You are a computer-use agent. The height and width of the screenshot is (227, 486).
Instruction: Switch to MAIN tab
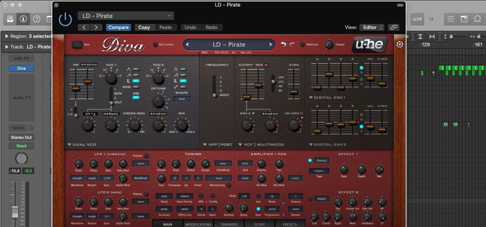coord(168,224)
